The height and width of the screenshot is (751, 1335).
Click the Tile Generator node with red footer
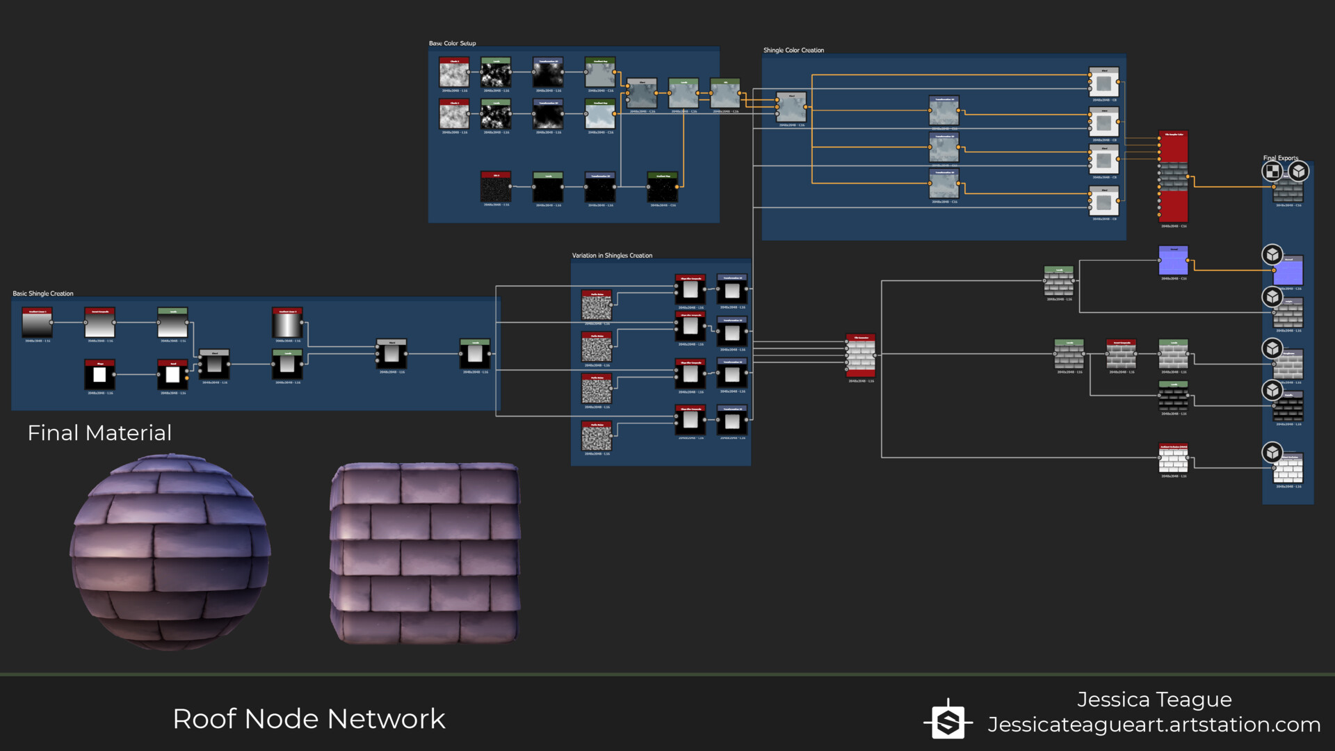pyautogui.click(x=861, y=356)
